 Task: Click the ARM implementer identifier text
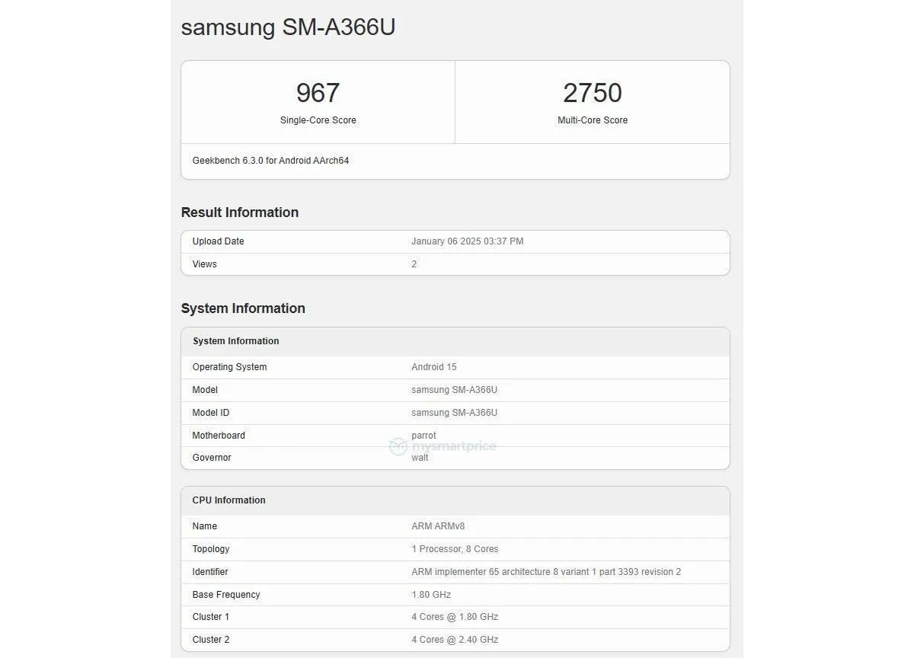545,572
